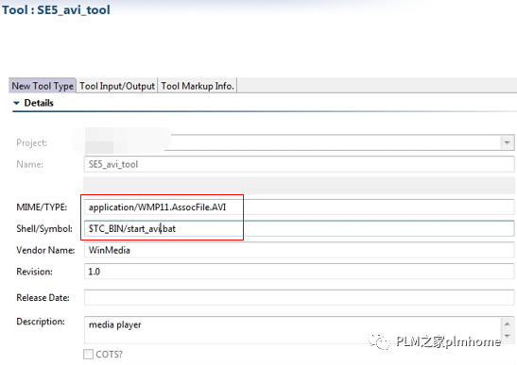The width and height of the screenshot is (517, 365).
Task: Click the Name label
Action: coord(29,164)
